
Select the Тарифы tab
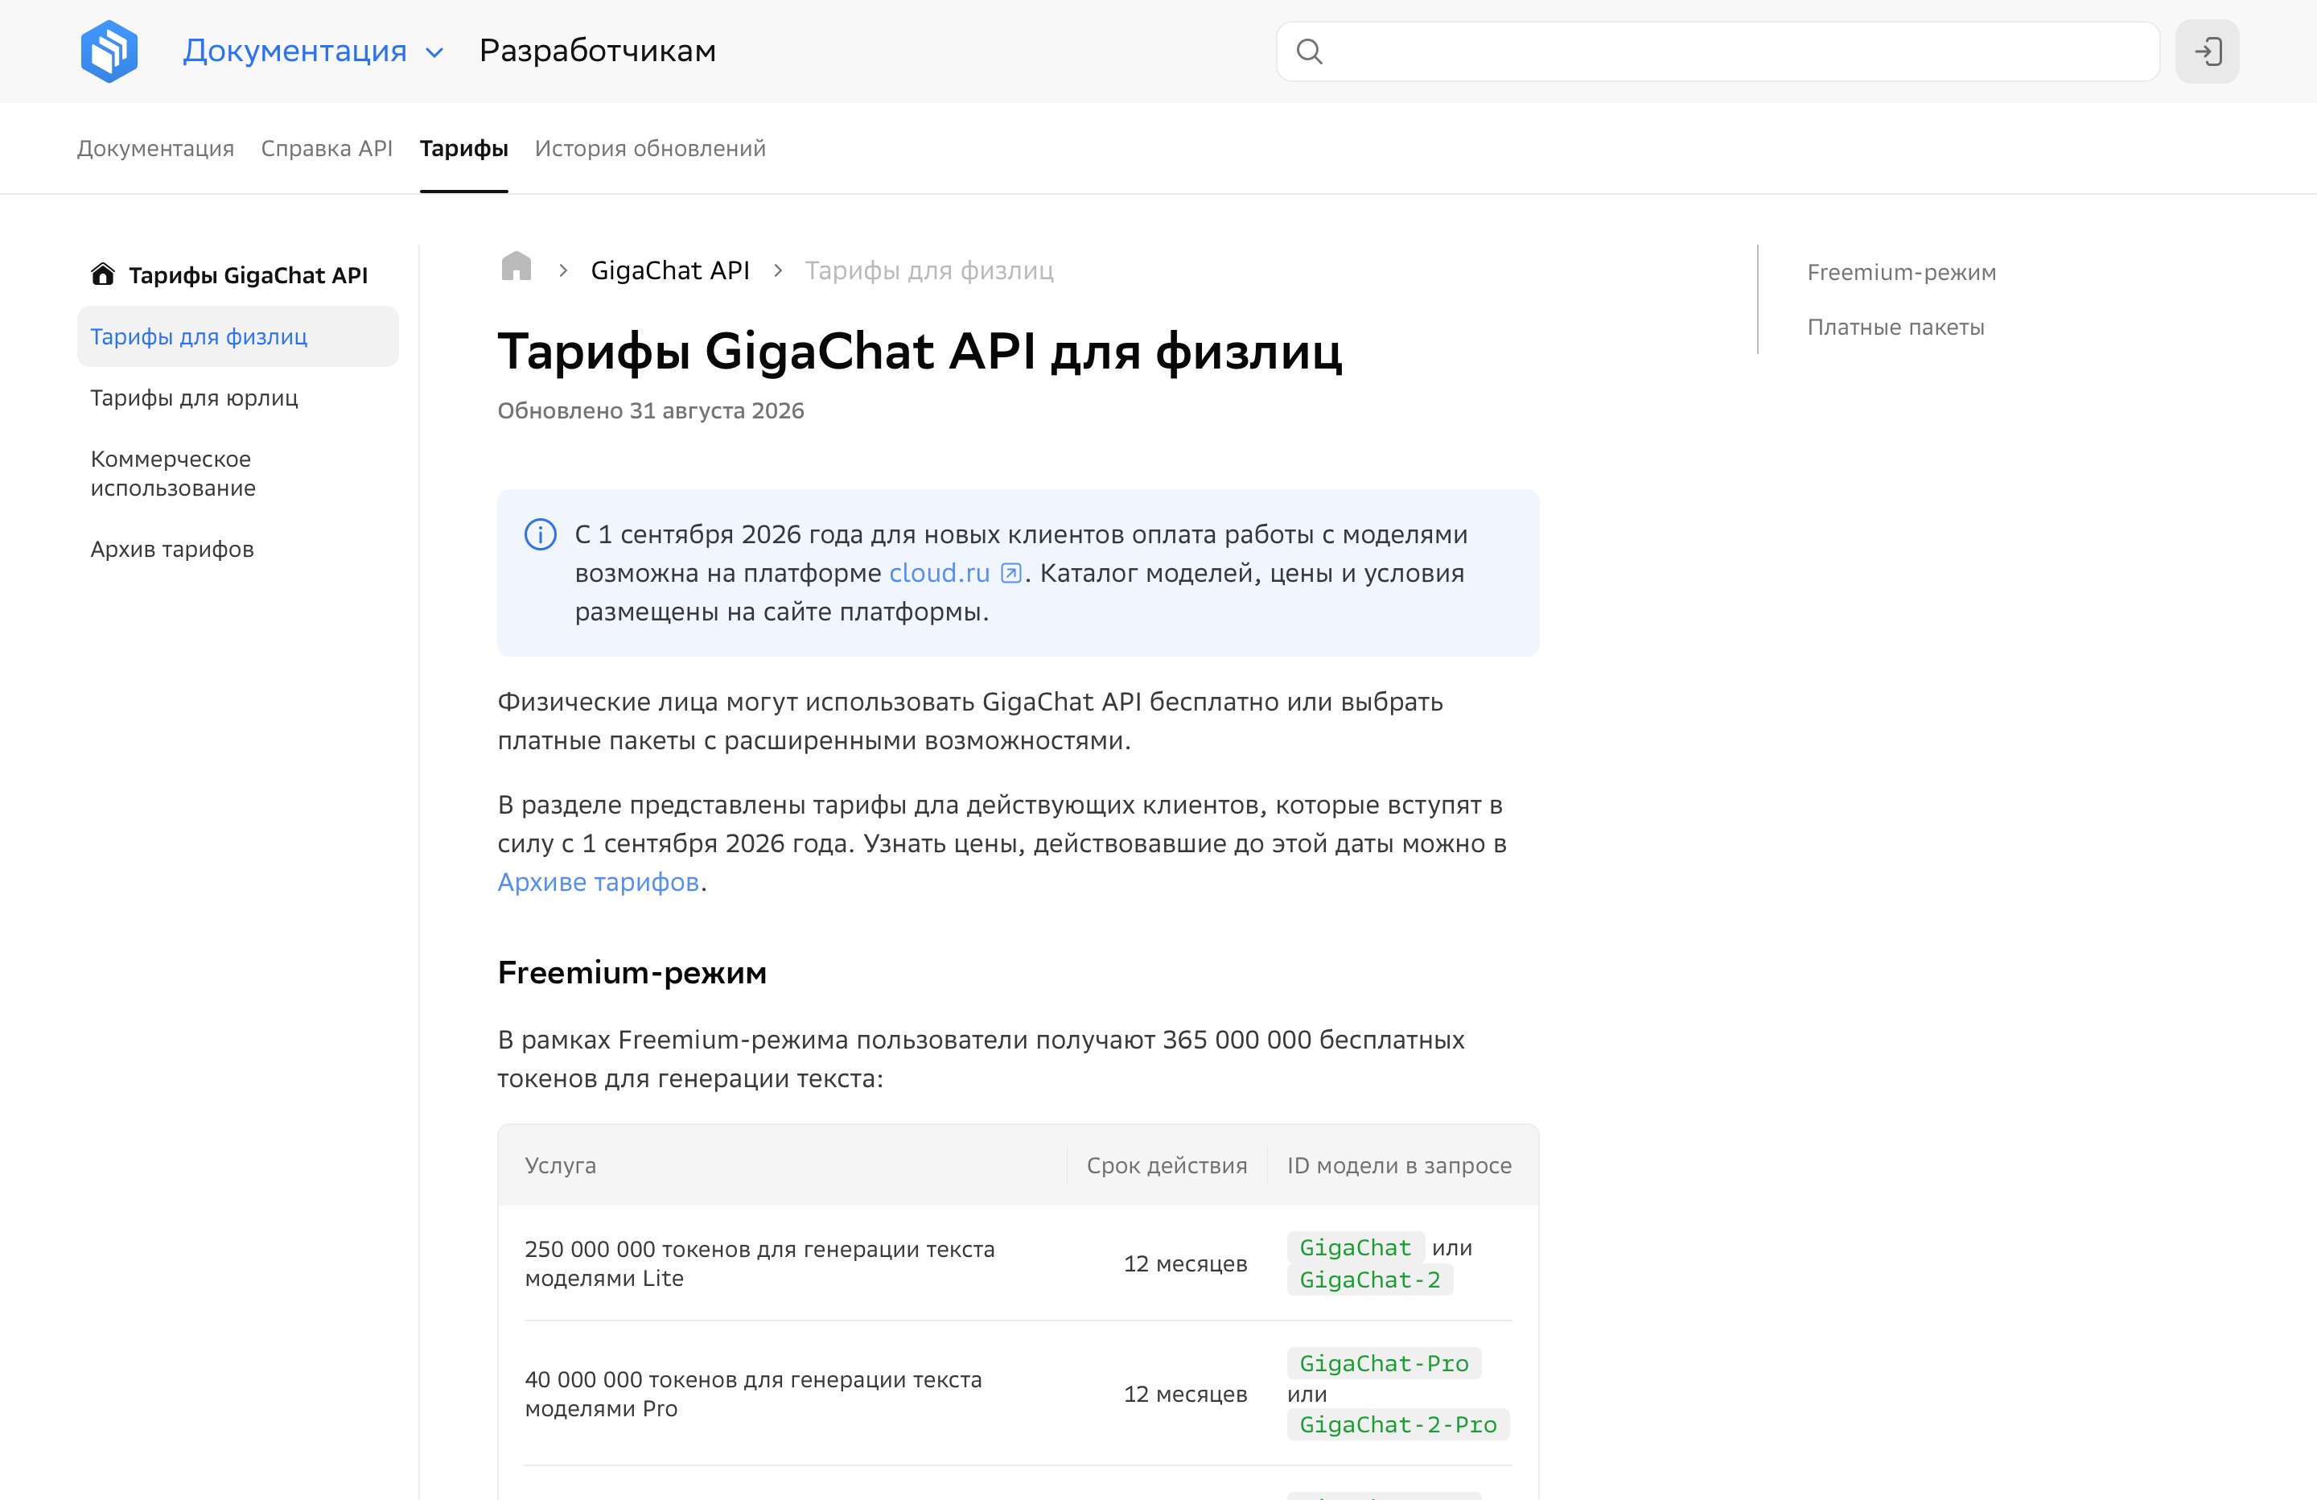[463, 148]
